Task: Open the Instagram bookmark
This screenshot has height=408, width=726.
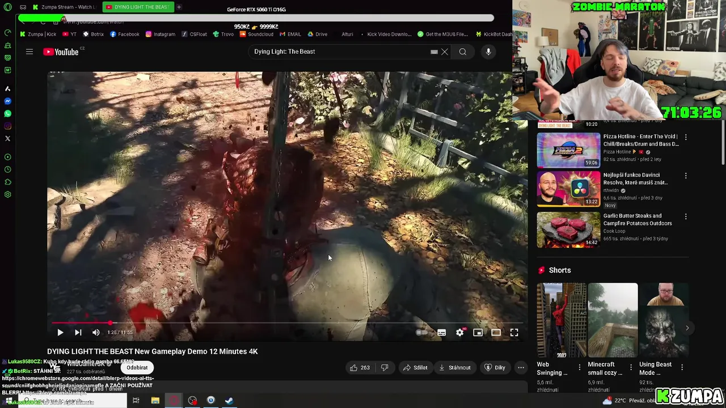Action: (x=161, y=34)
